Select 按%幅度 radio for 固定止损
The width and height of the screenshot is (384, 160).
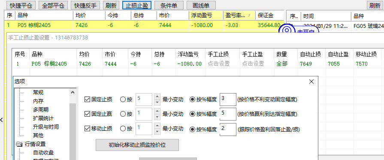pyautogui.click(x=193, y=100)
